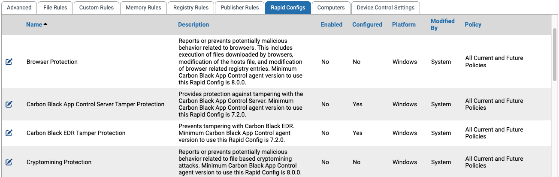
Task: Sort table by Description column
Action: pyautogui.click(x=193, y=24)
